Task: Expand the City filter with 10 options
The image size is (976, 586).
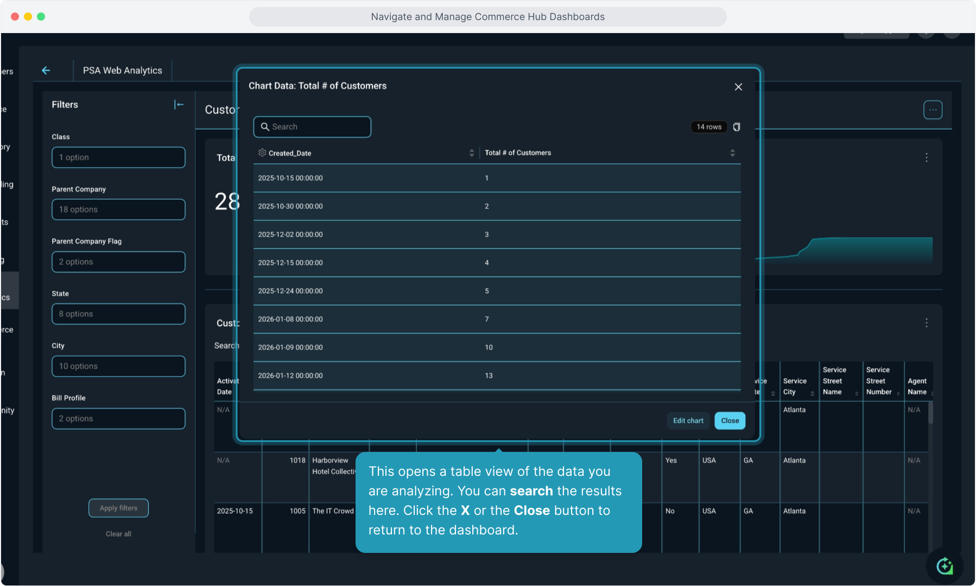Action: tap(118, 366)
